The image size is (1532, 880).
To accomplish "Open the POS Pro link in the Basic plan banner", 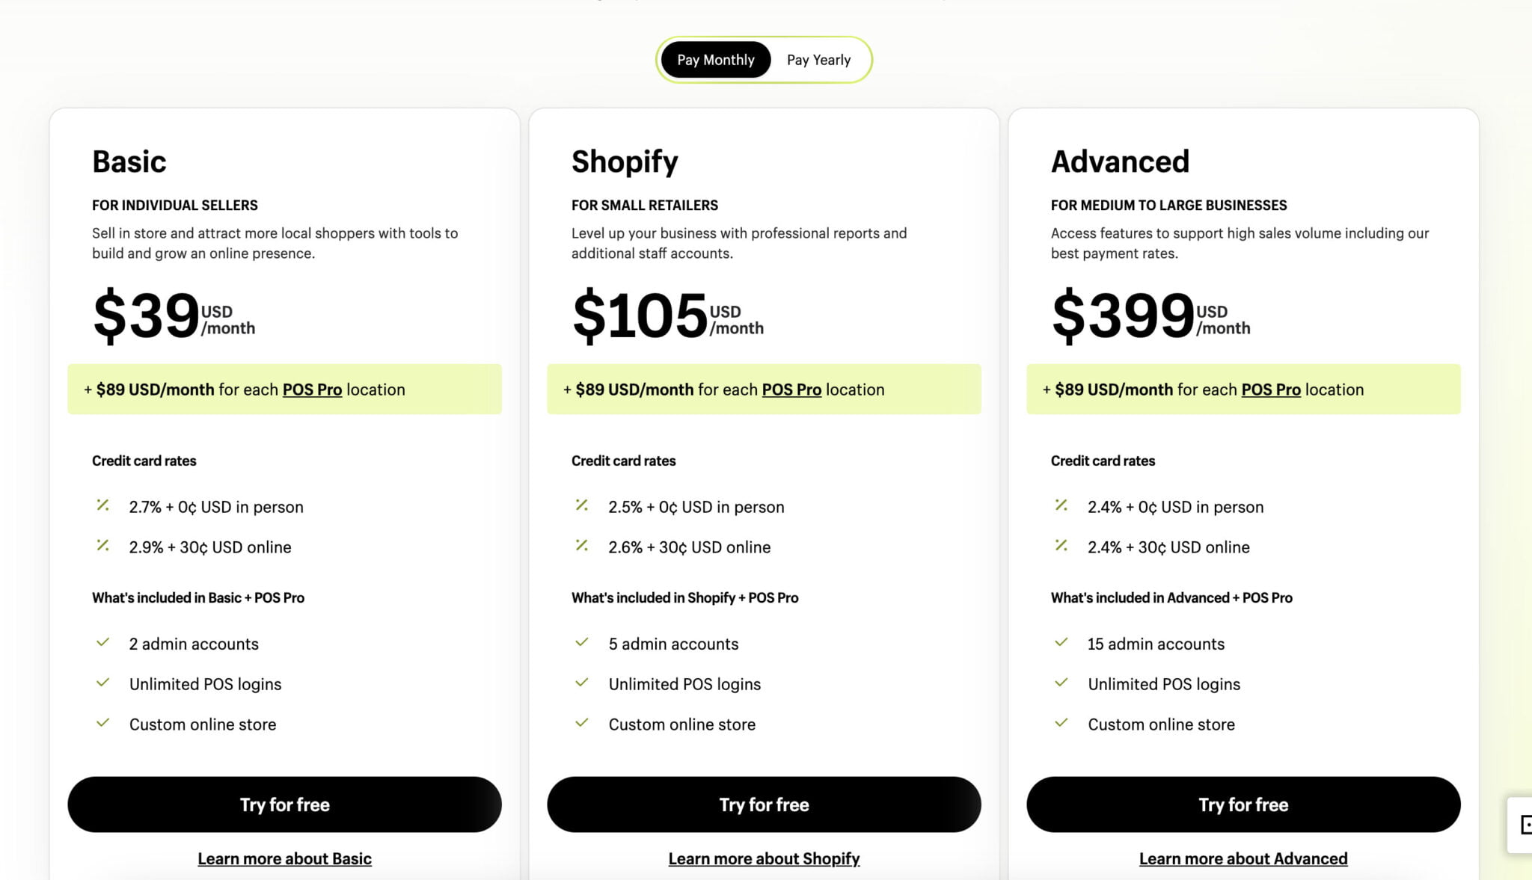I will tap(313, 389).
